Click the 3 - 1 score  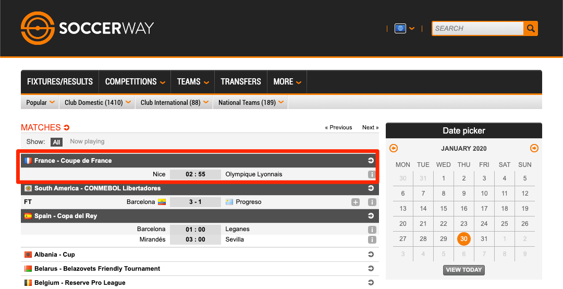195,202
